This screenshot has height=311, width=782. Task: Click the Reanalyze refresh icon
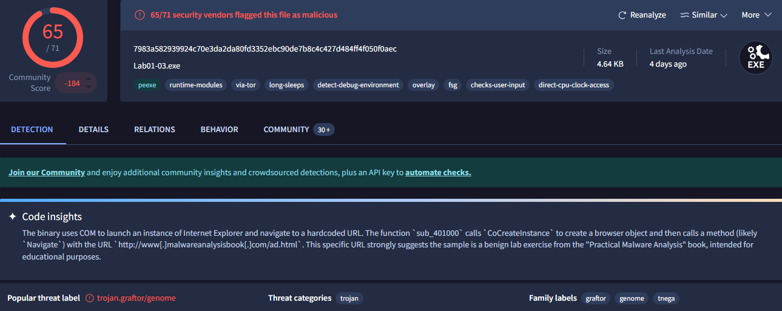coord(622,15)
